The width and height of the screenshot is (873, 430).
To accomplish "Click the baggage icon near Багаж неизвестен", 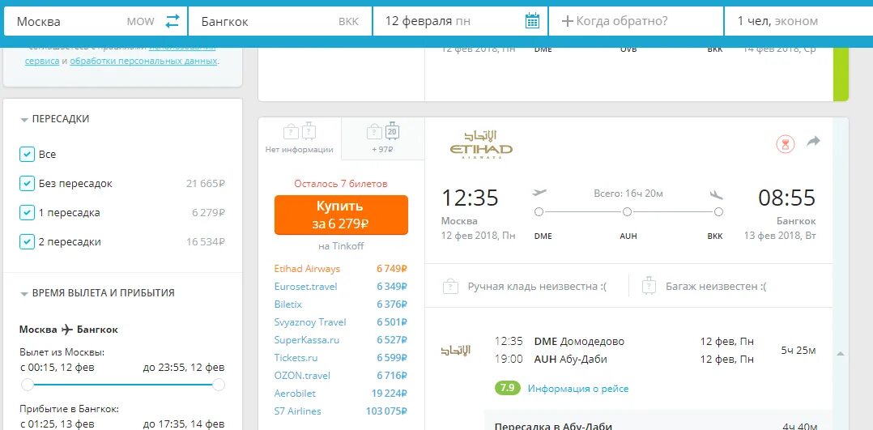I will 649,285.
